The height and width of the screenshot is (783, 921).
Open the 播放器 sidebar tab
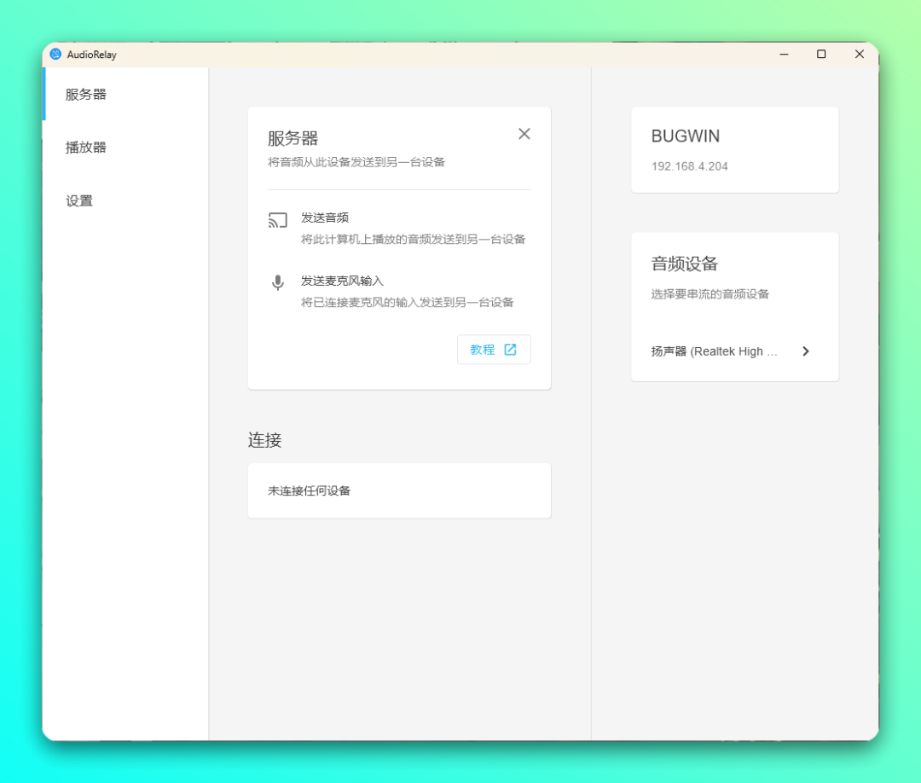click(86, 148)
